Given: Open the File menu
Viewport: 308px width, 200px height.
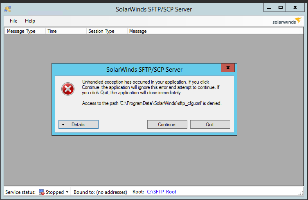Looking at the screenshot, I should point(13,21).
